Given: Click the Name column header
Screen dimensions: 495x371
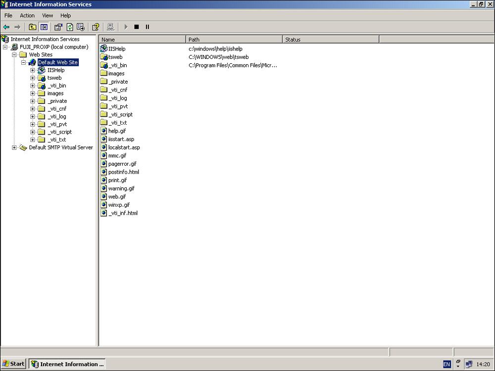Looking at the screenshot, I should click(143, 40).
